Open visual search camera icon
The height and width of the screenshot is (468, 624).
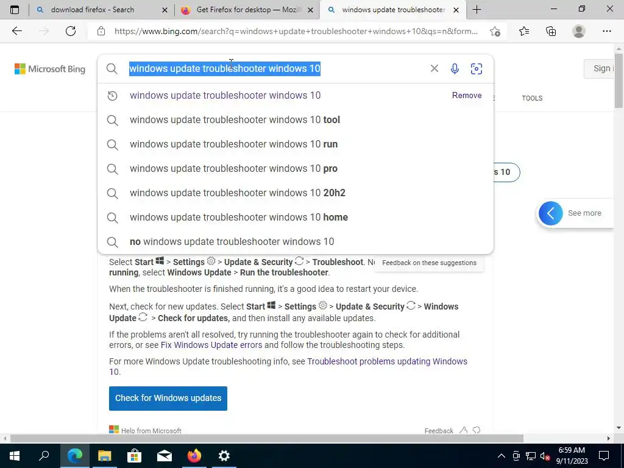pyautogui.click(x=477, y=68)
